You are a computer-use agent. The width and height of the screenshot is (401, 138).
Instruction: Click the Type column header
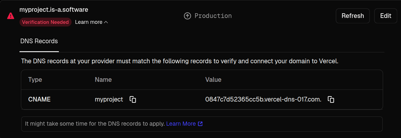click(x=35, y=80)
